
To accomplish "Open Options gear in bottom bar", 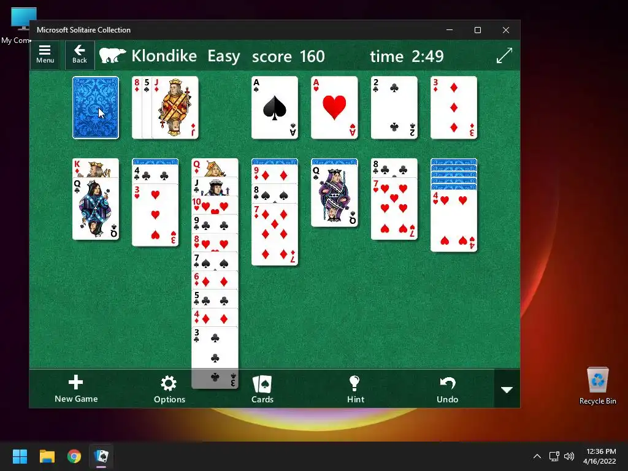I will click(x=169, y=389).
